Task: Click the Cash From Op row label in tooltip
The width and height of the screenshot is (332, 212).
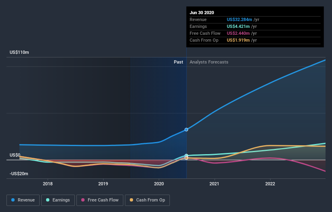Action: pyautogui.click(x=204, y=40)
